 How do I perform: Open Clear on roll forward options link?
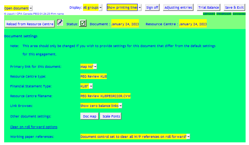[x=34, y=127]
